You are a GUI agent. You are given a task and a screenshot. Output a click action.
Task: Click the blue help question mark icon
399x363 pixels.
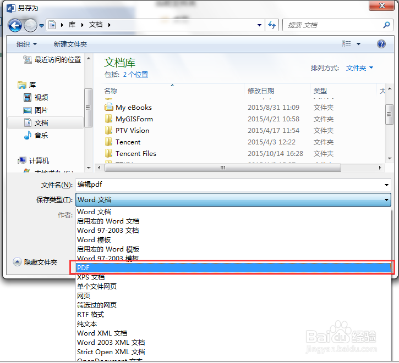(x=381, y=44)
